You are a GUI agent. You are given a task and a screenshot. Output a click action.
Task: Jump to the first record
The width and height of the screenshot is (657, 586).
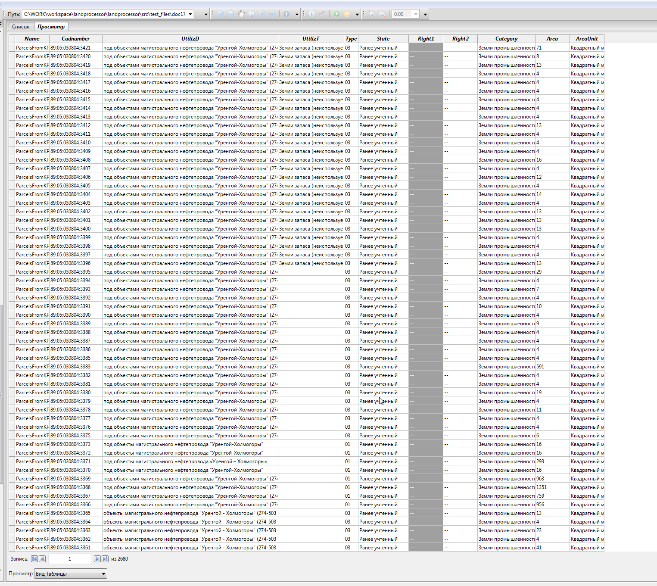pyautogui.click(x=34, y=559)
